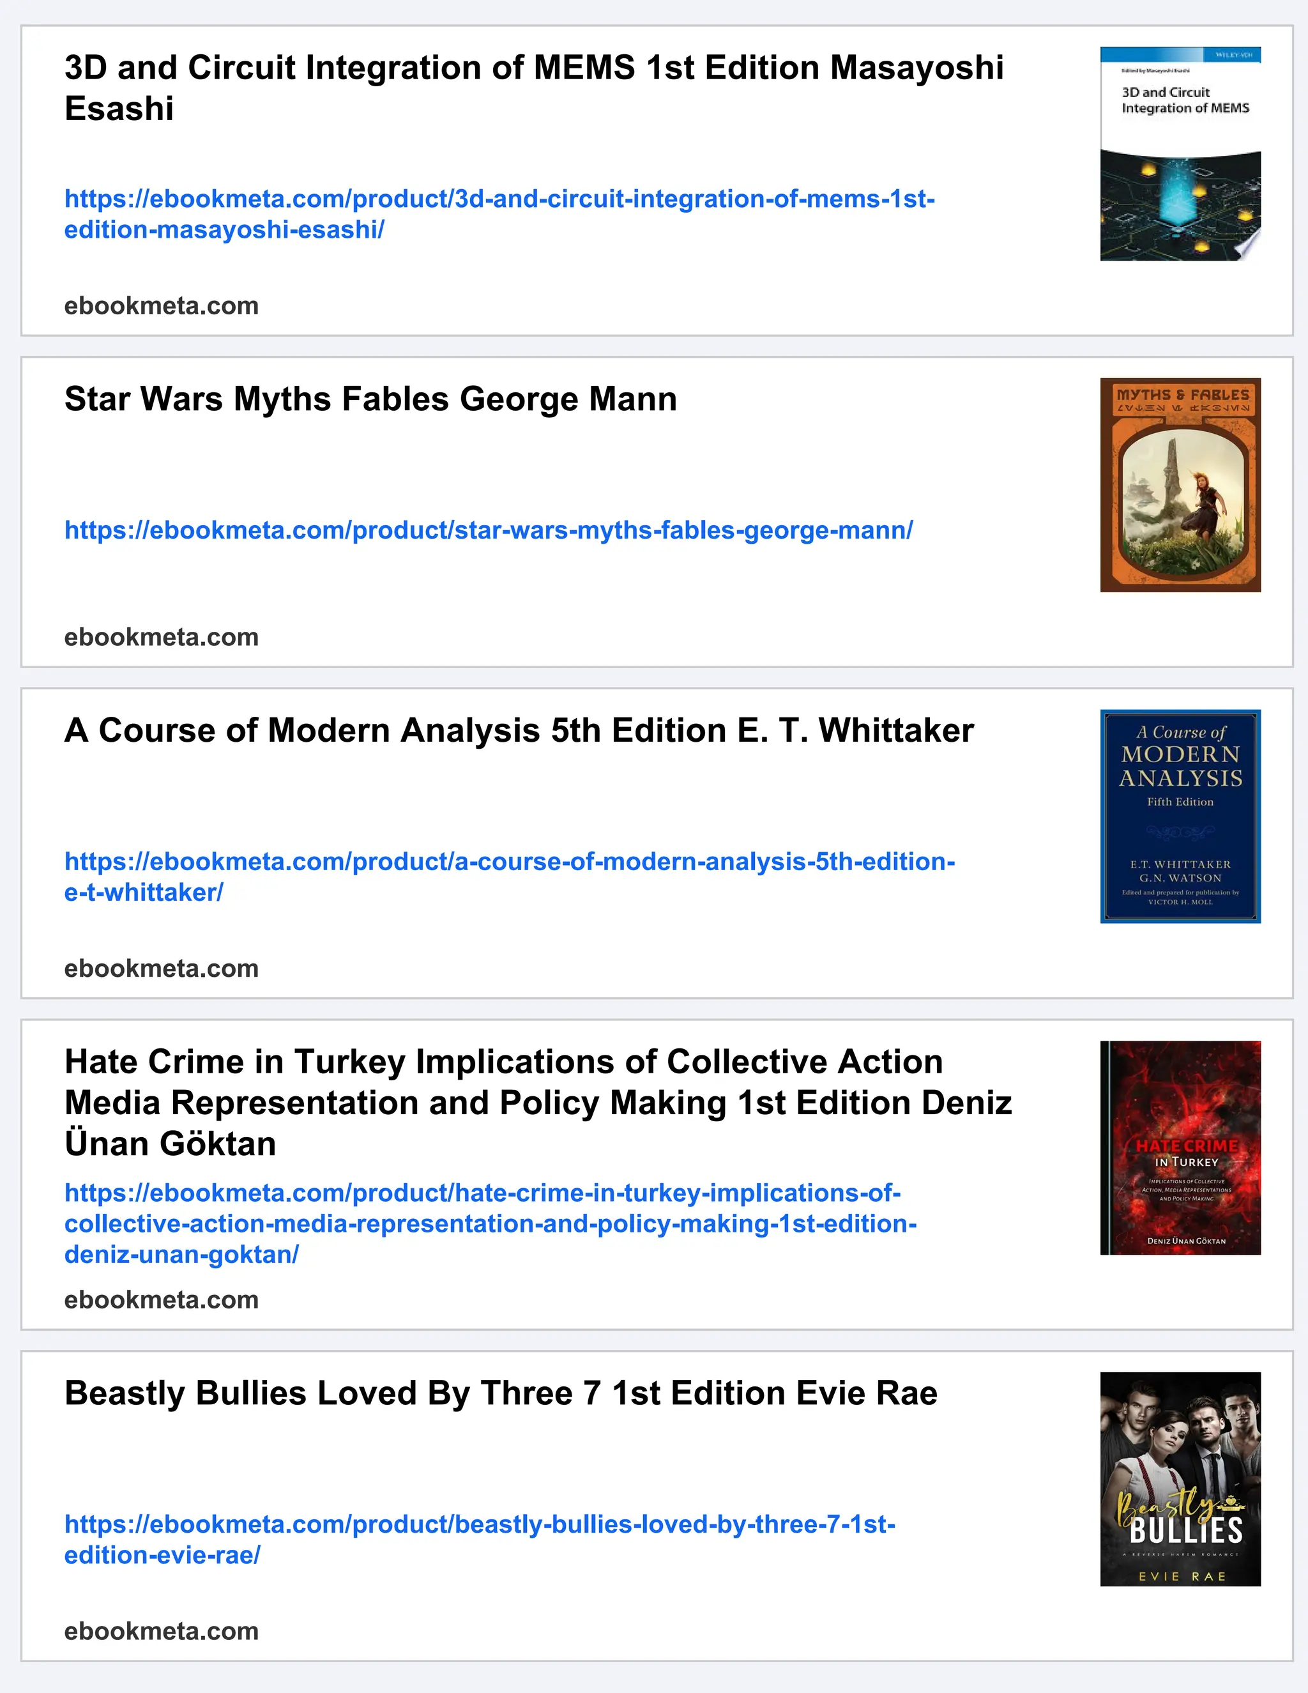Click the 'Star Wars Myths Fables George Mann' title
Image resolution: width=1308 pixels, height=1693 pixels.
click(x=370, y=399)
